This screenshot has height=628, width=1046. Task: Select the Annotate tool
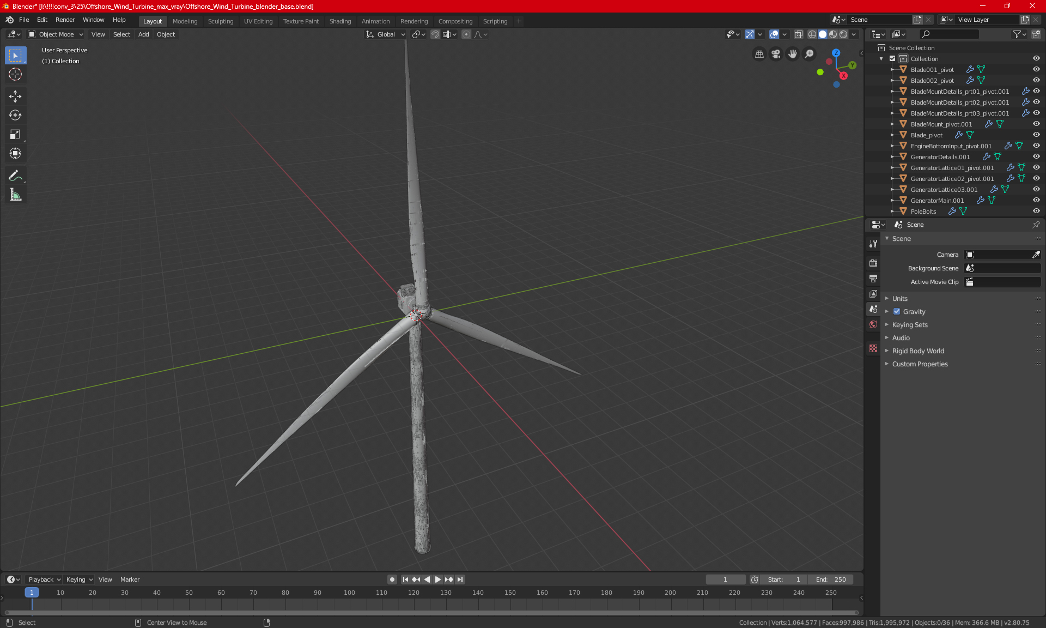click(x=15, y=176)
